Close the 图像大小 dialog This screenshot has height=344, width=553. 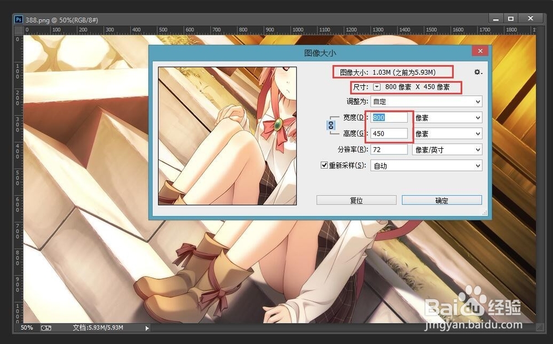click(480, 51)
